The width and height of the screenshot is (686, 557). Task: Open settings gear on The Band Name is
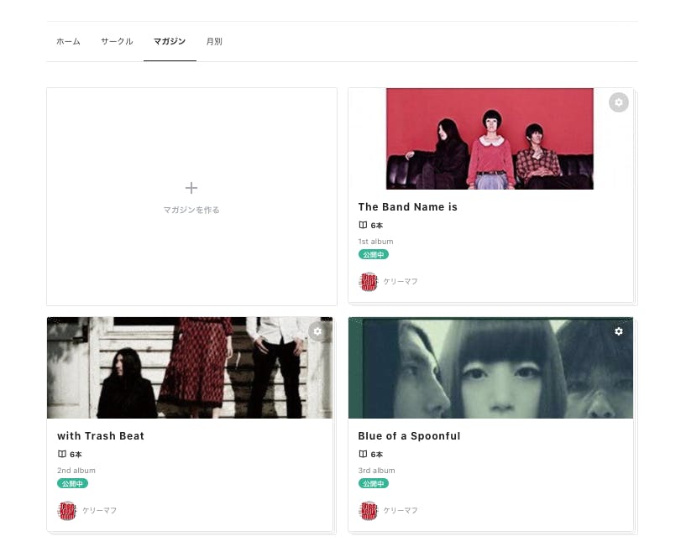coord(618,102)
